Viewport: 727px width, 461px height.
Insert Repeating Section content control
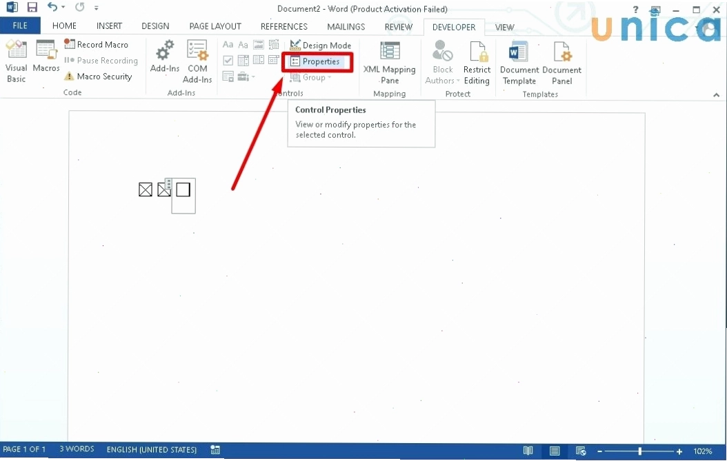click(228, 76)
